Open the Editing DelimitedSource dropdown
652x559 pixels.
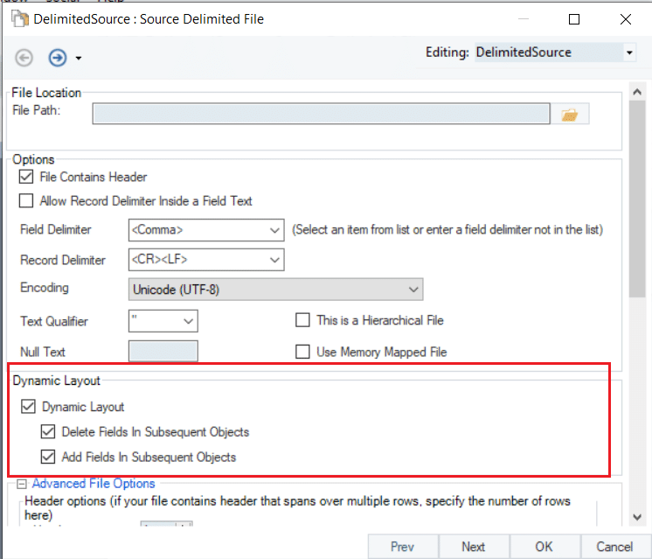pos(628,52)
